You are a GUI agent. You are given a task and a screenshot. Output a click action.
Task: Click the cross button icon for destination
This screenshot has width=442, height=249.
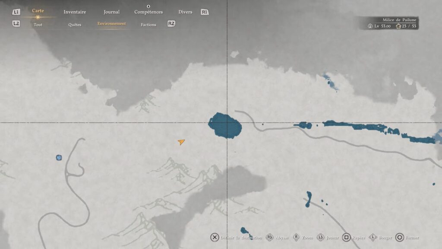215,237
